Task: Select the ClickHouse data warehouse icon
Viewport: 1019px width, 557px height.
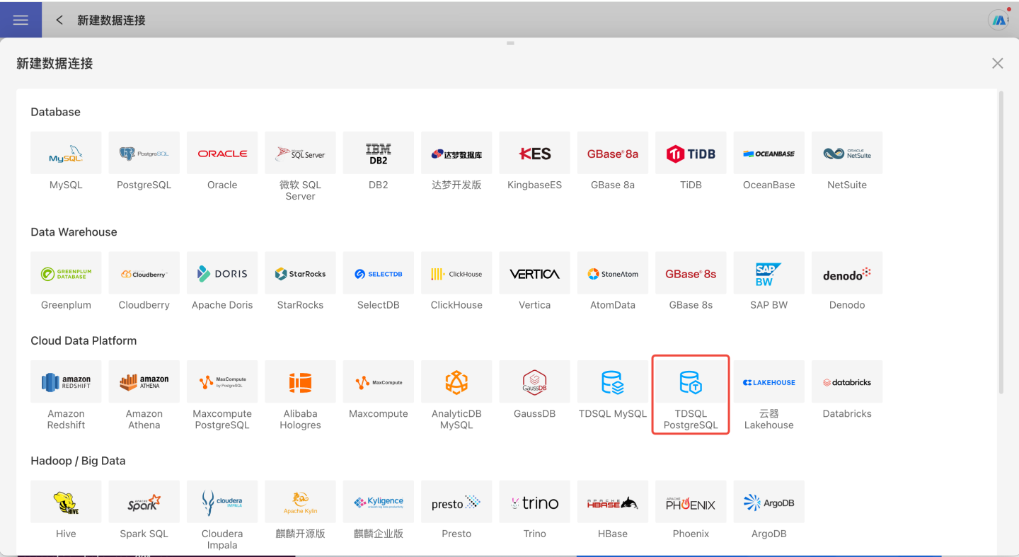Action: [456, 273]
